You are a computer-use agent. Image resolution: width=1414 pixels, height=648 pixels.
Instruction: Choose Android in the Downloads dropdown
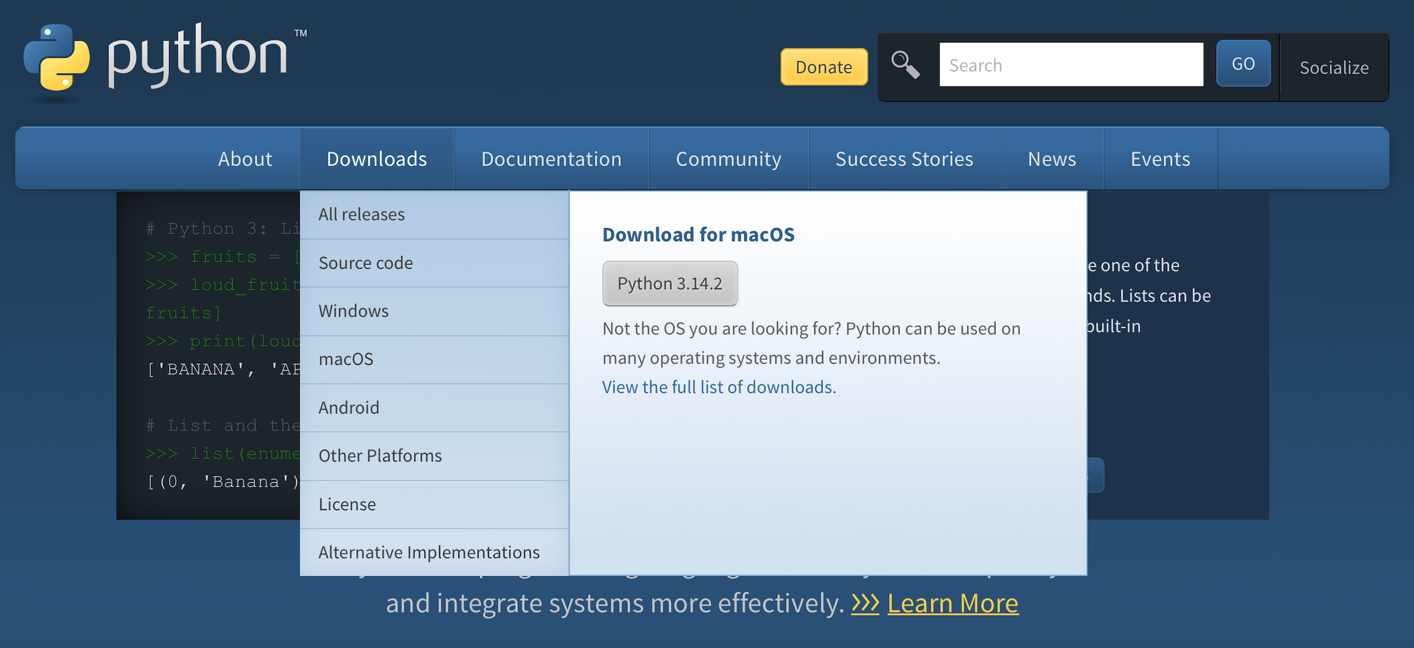pos(434,408)
